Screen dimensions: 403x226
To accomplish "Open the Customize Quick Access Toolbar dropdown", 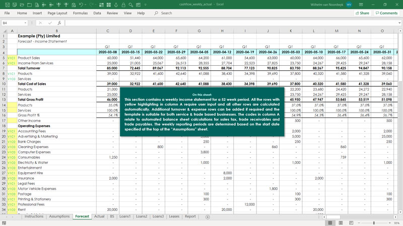I will (146, 5).
